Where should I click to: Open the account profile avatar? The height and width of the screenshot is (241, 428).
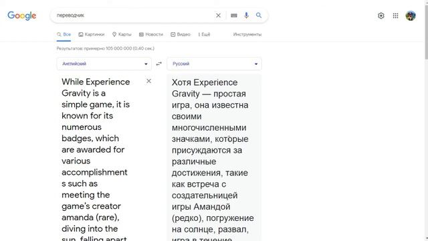pyautogui.click(x=411, y=15)
